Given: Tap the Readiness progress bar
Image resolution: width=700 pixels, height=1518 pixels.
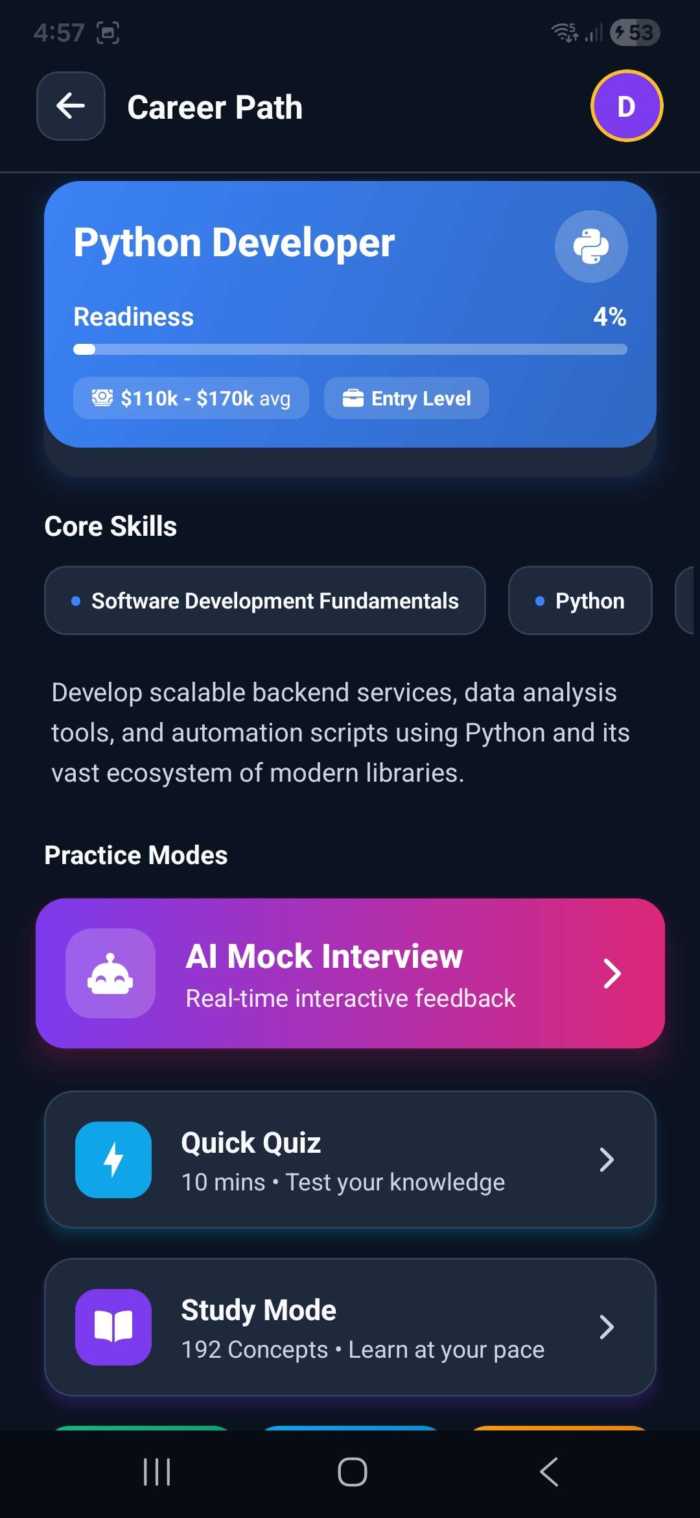Looking at the screenshot, I should tap(350, 350).
